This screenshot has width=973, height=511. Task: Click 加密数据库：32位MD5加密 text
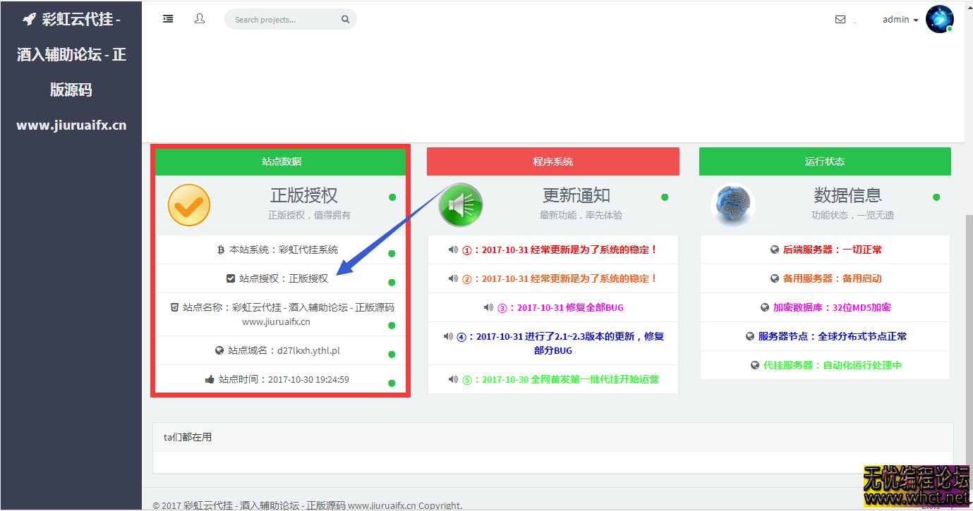coord(832,307)
